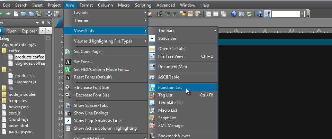
Task: Select the node_modules folder
Action: tap(22, 94)
